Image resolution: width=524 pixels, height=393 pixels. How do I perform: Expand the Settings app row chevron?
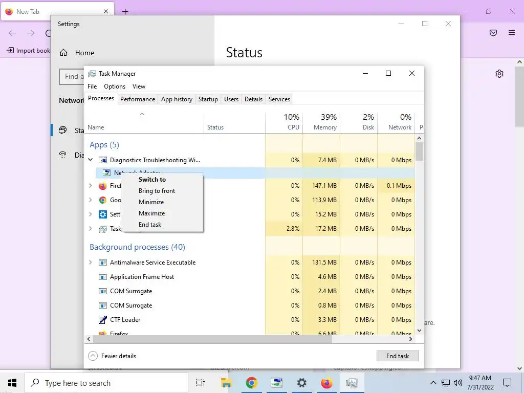91,214
